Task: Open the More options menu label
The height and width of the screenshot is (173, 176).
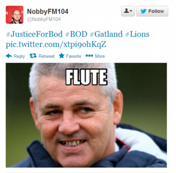Action: click(x=100, y=56)
